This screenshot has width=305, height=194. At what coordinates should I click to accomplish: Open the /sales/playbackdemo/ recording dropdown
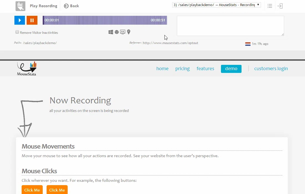(x=217, y=5)
